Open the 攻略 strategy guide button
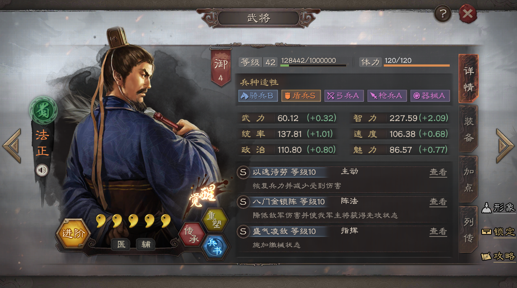The width and height of the screenshot is (517, 288). tap(498, 256)
